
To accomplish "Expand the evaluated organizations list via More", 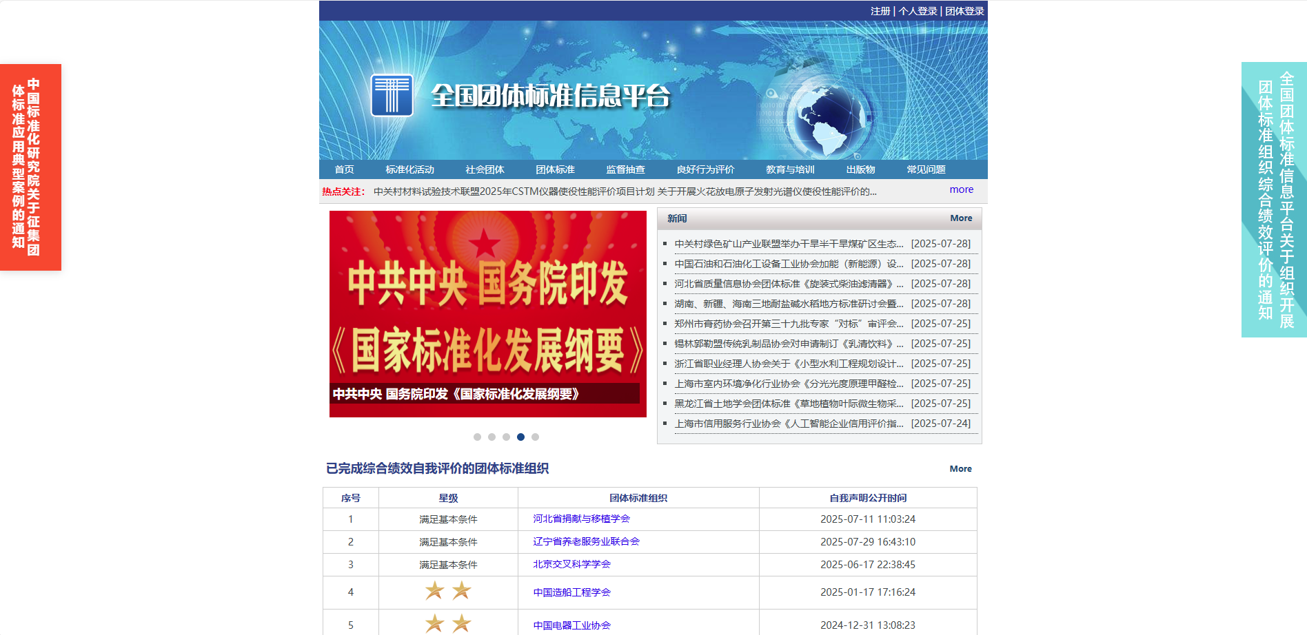I will pyautogui.click(x=961, y=468).
